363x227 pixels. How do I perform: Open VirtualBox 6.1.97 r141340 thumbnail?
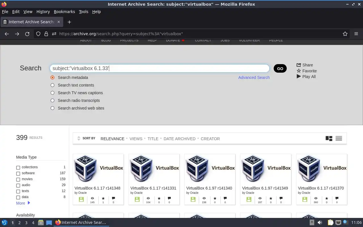click(210, 169)
